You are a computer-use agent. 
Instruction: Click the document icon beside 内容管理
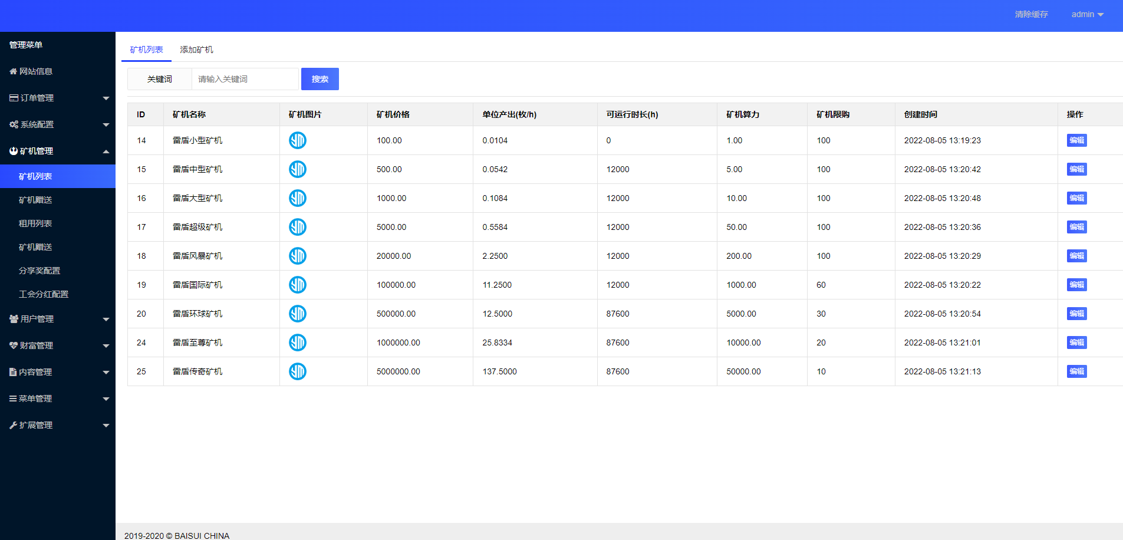(13, 372)
